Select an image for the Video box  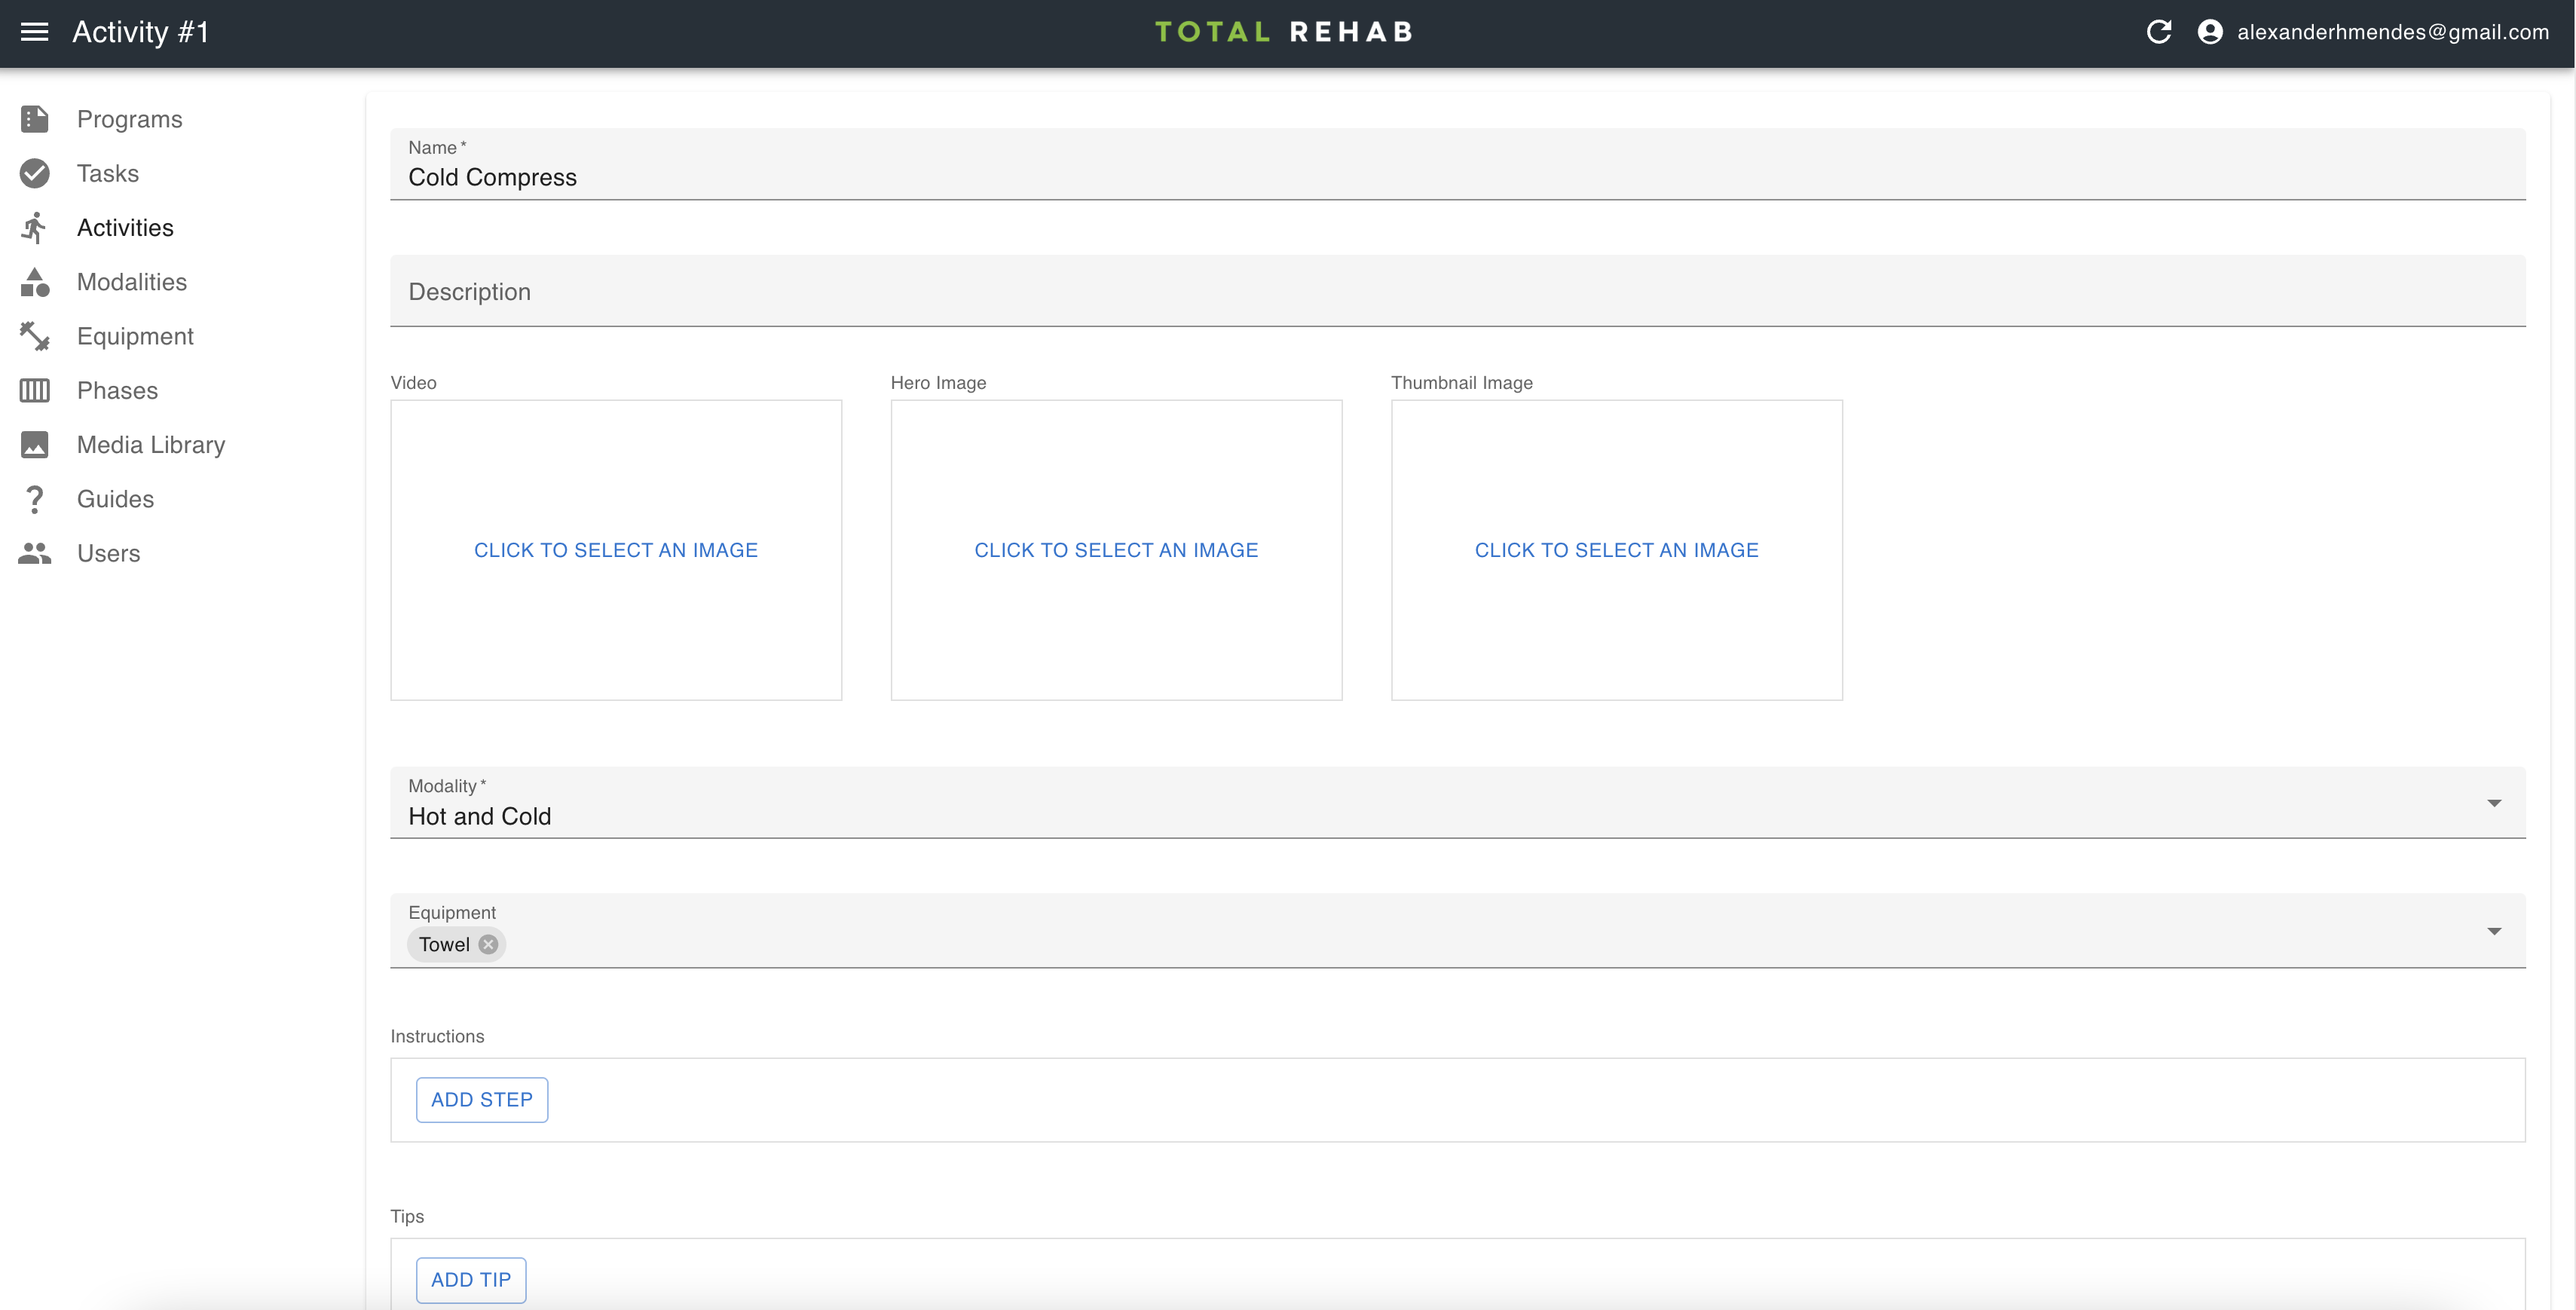click(615, 550)
